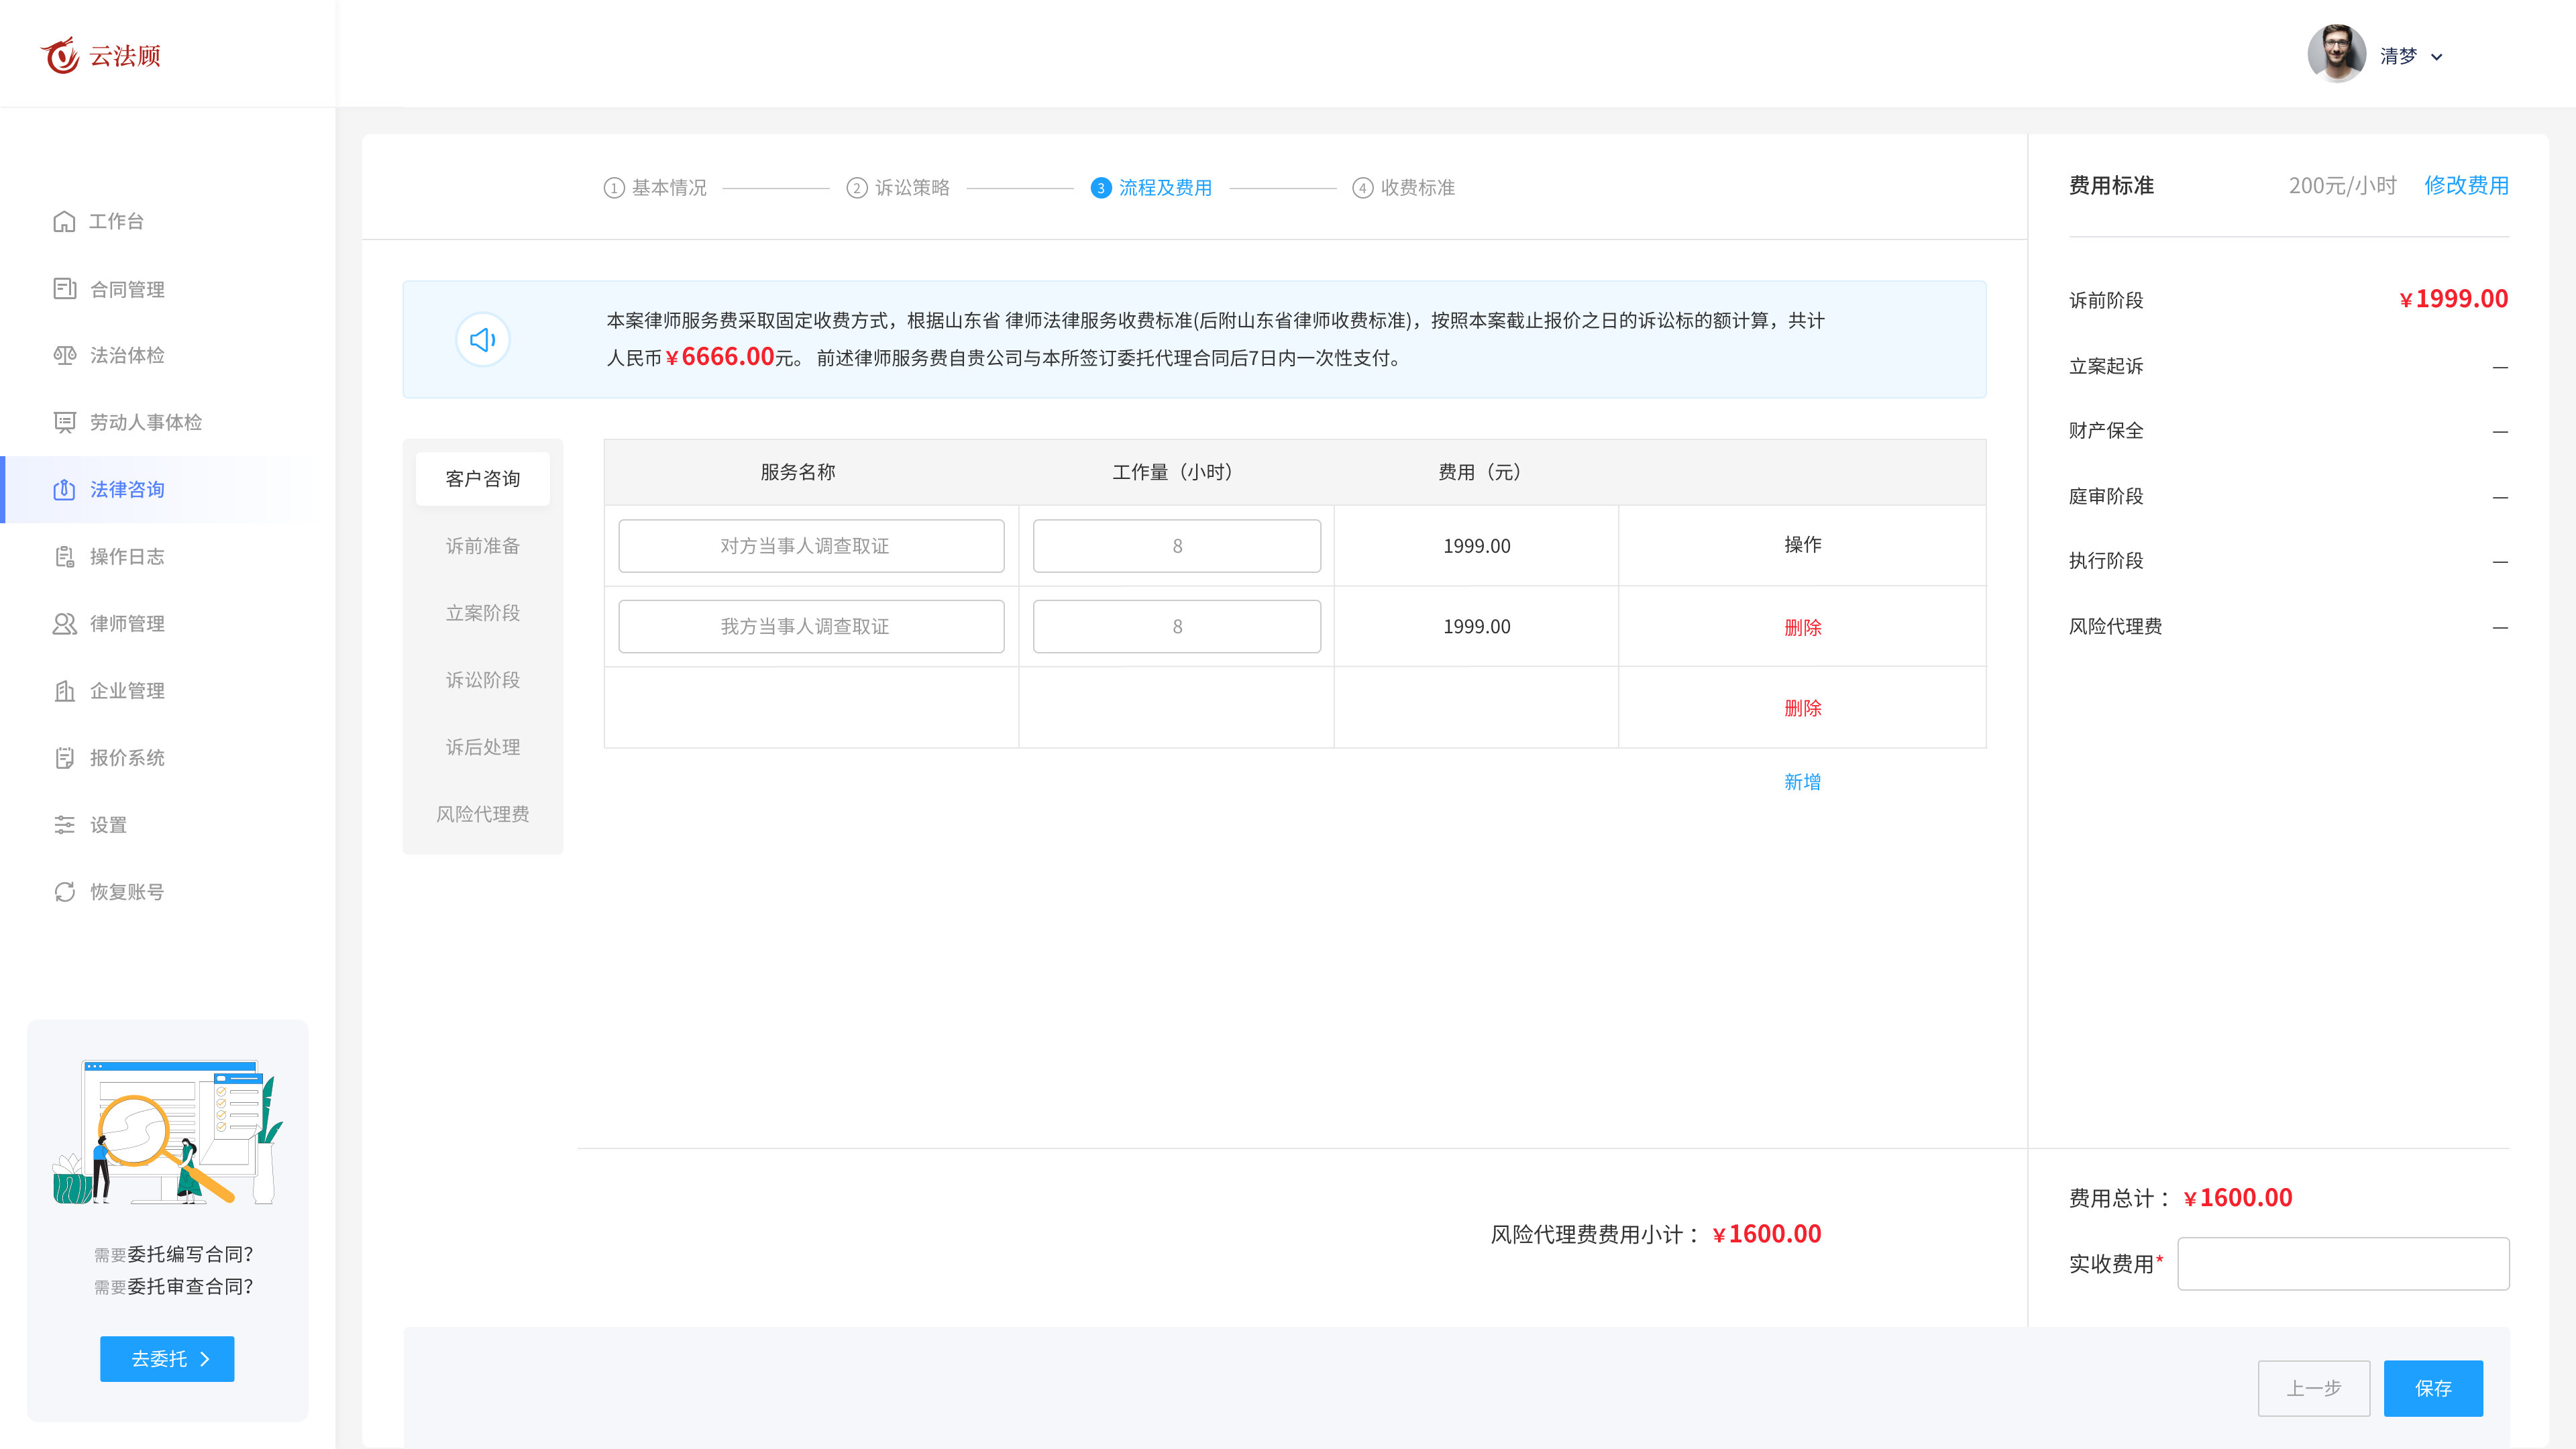Screen dimensions: 2576x1449
Task: Click the 服务名称 column header
Action: 797,472
